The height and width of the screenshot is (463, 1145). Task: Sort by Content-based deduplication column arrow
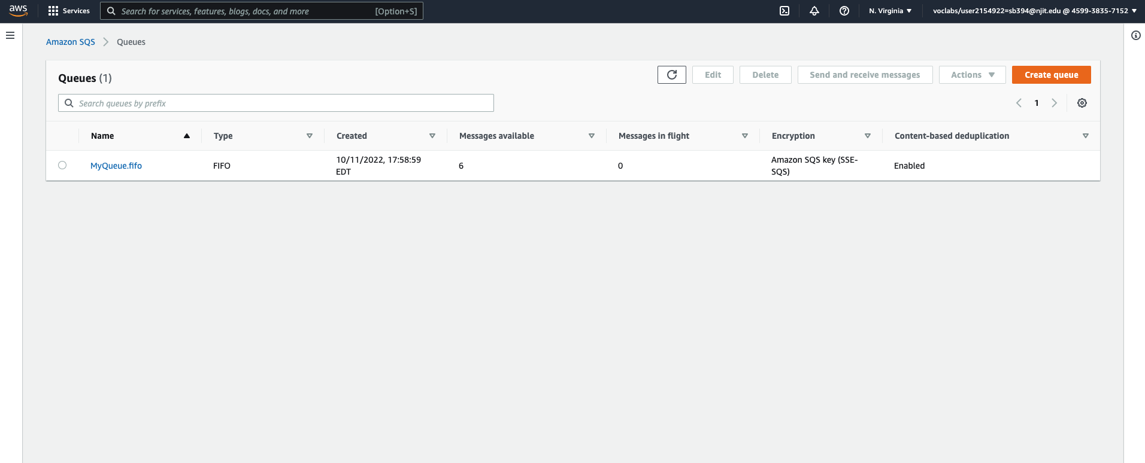(x=1086, y=136)
